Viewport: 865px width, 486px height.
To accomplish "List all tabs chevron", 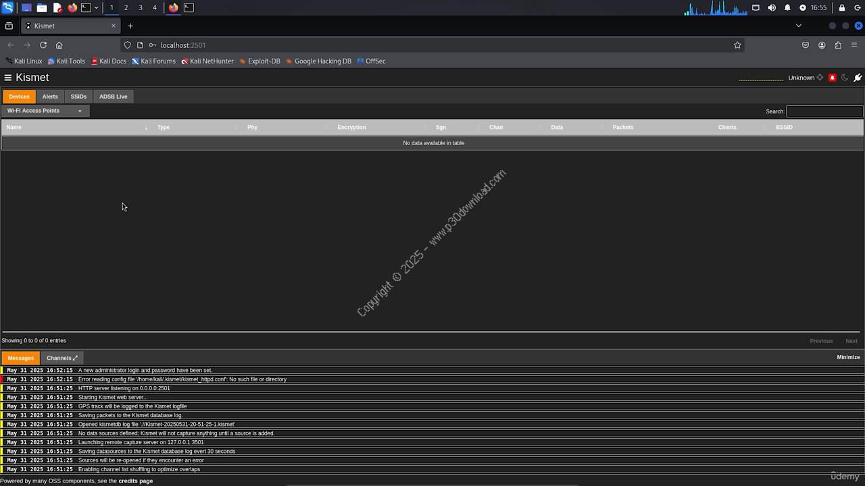I will [798, 26].
